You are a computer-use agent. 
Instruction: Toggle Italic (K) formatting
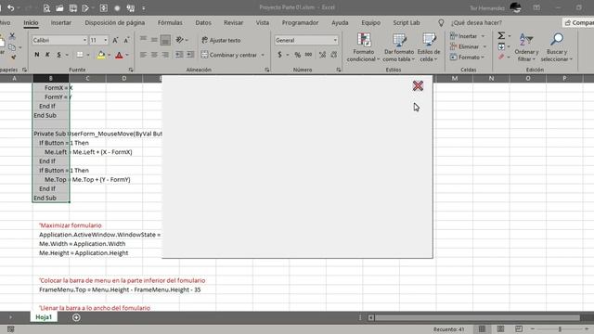(47, 55)
